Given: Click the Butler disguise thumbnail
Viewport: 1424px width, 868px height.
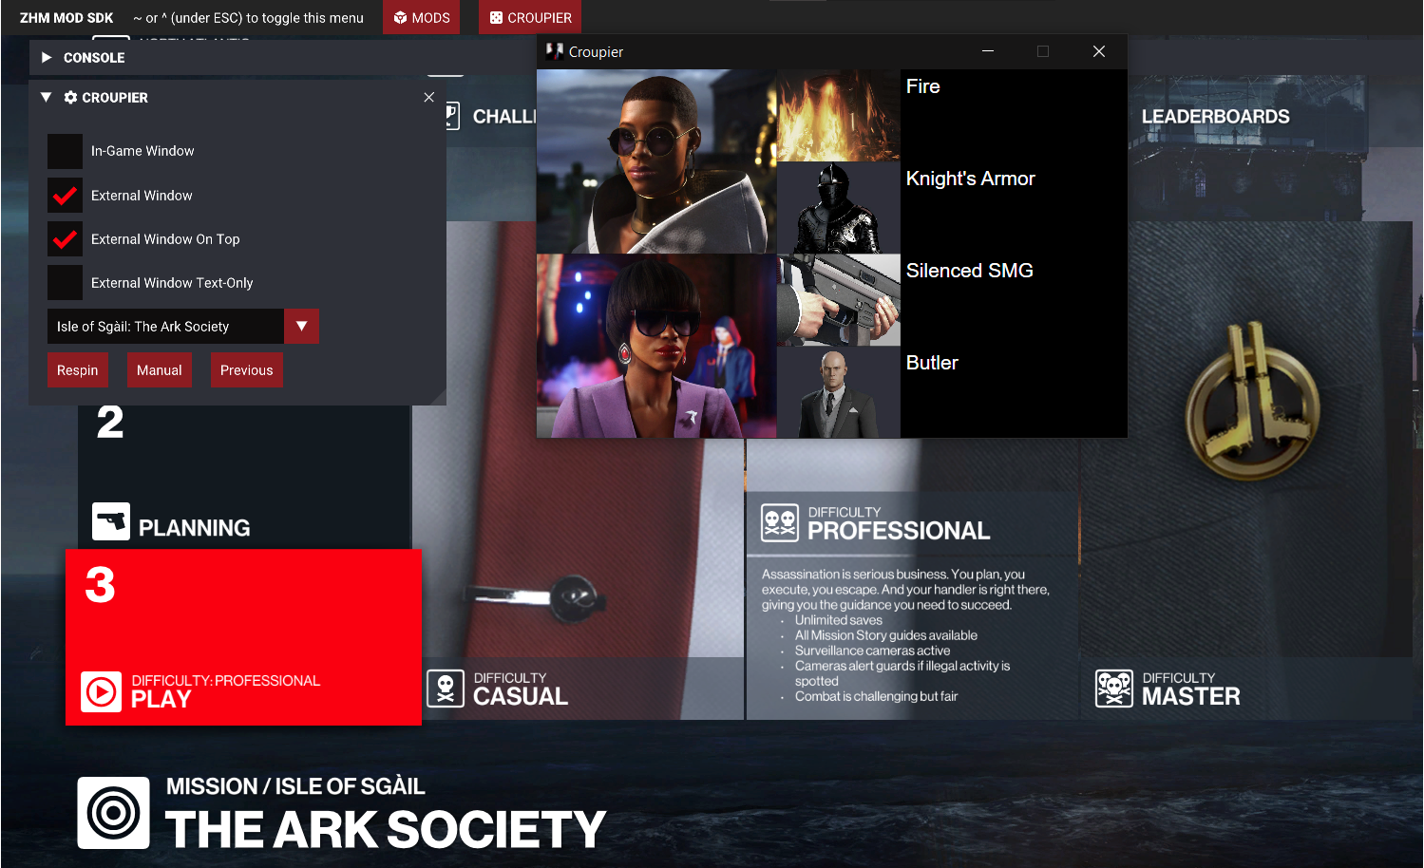Looking at the screenshot, I should click(x=839, y=391).
